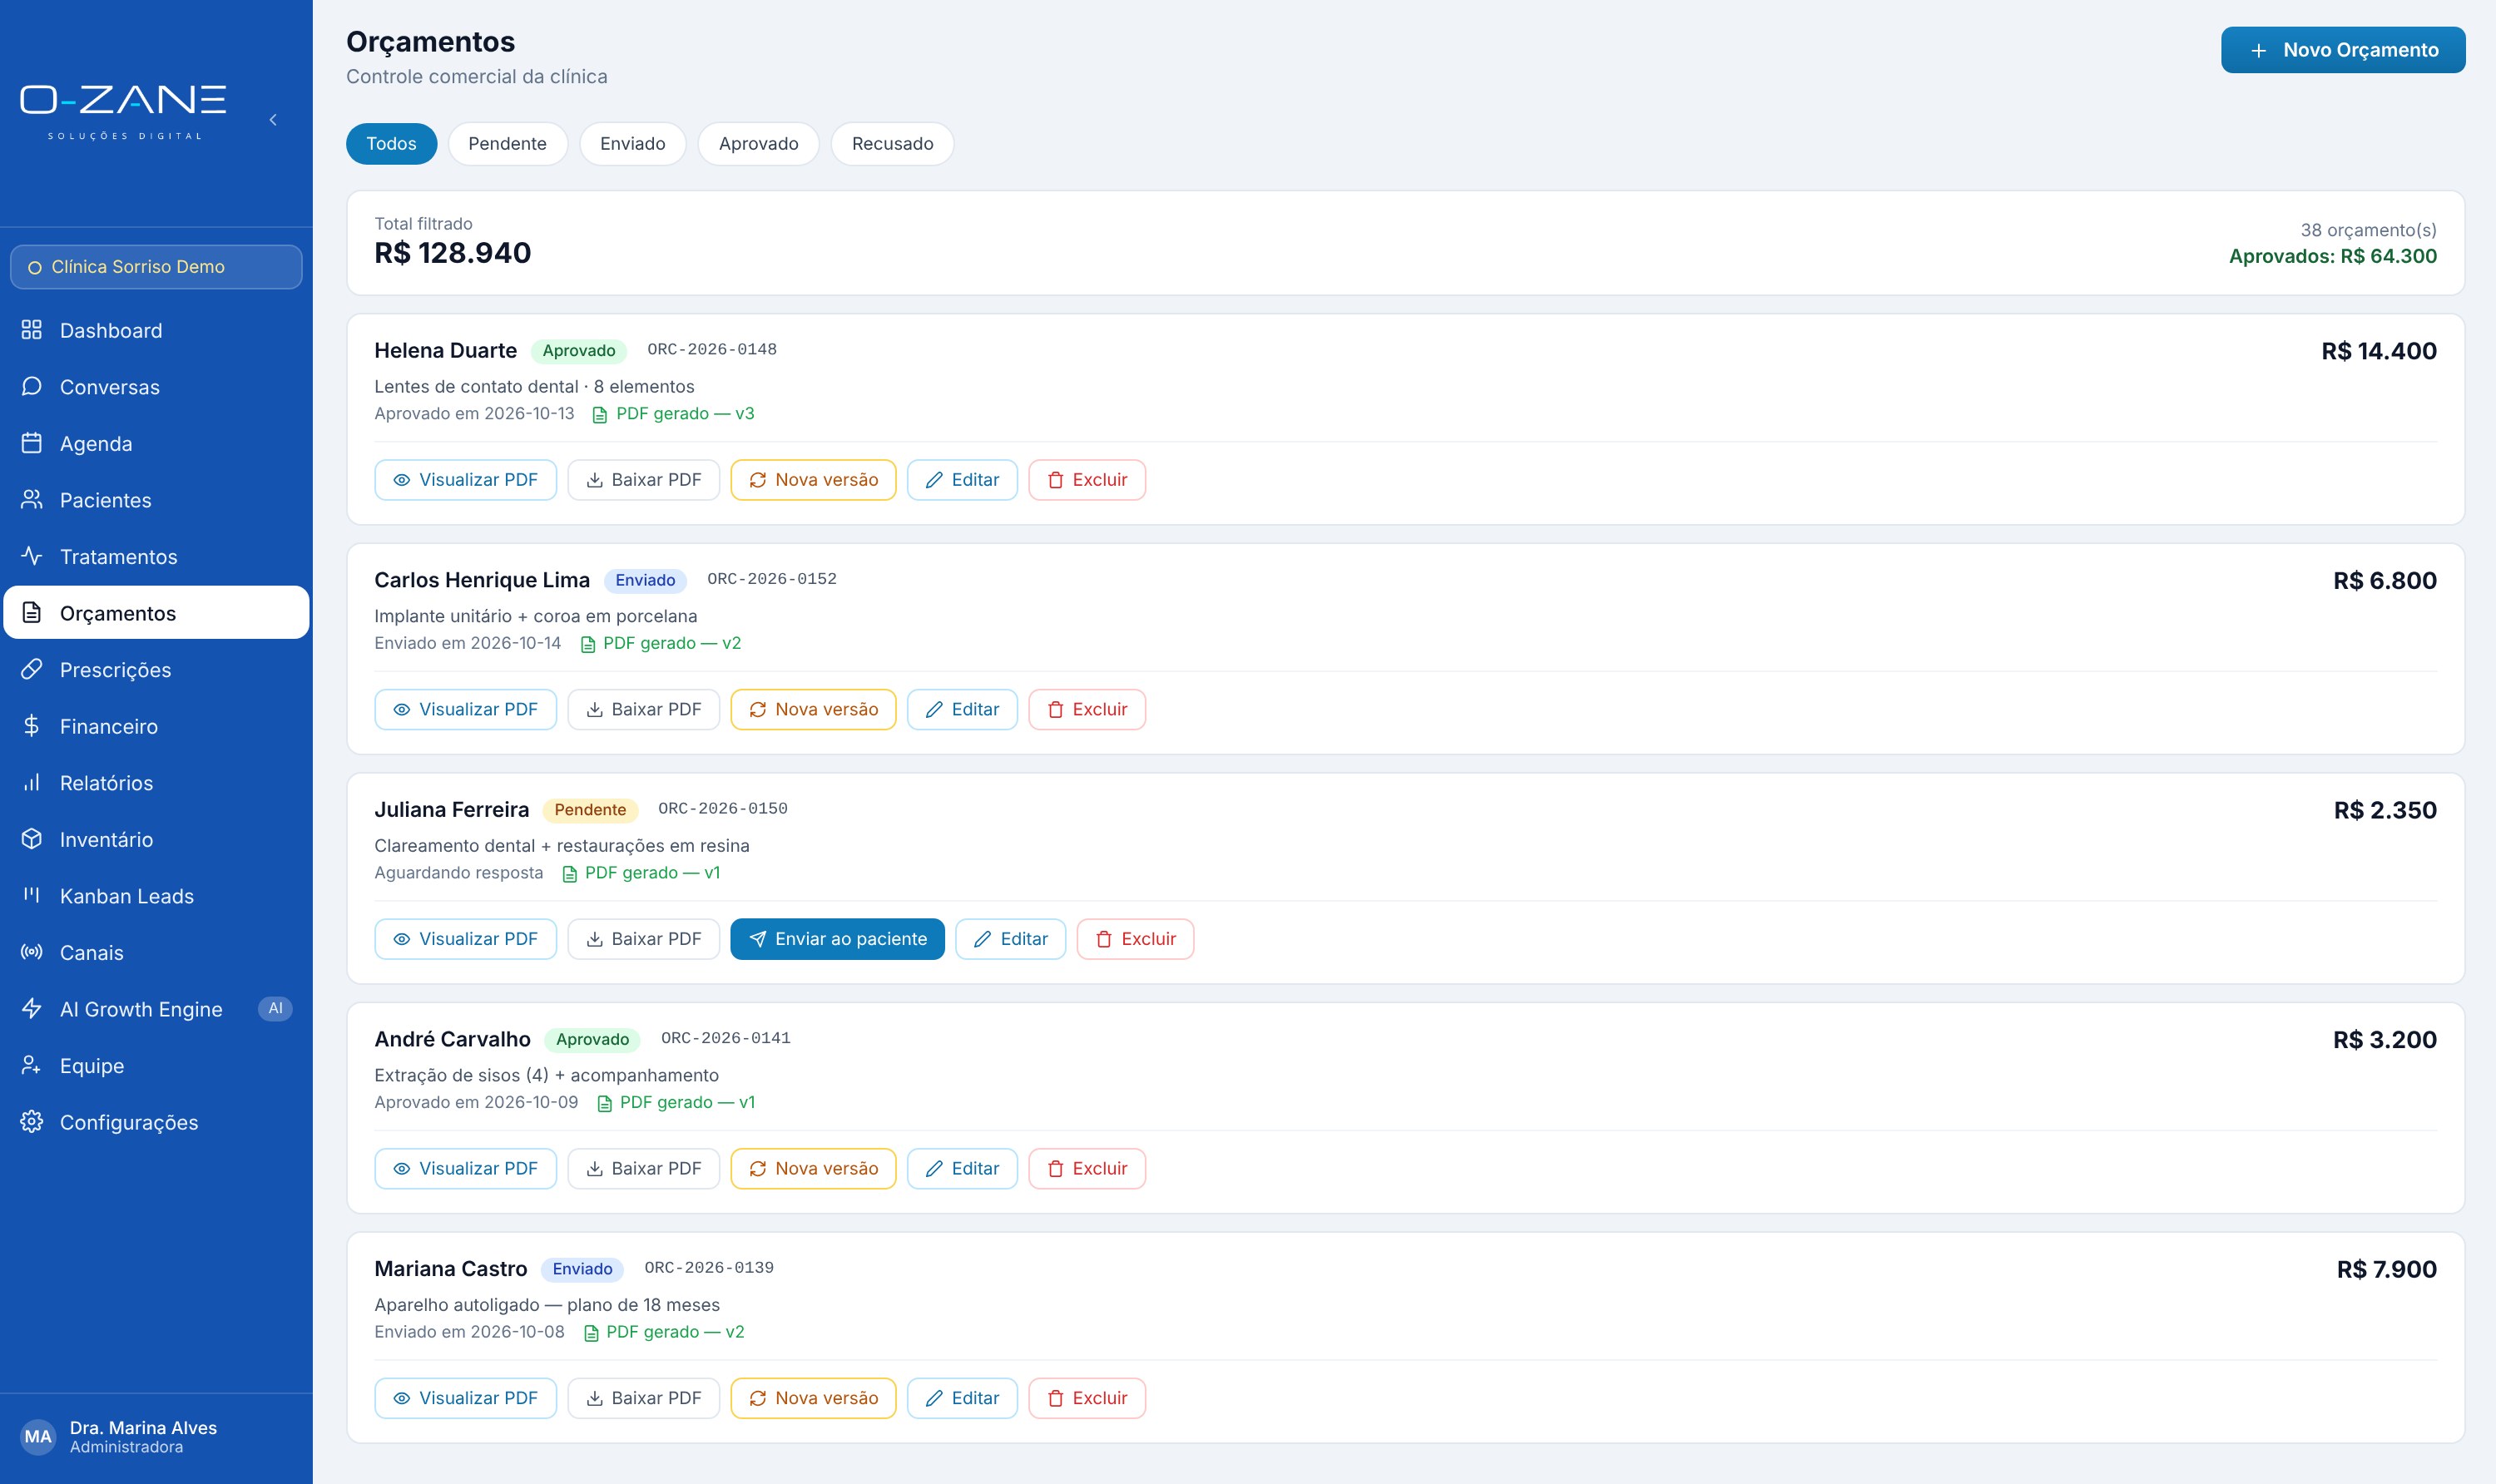Go to Conversas in the sidebar
The width and height of the screenshot is (2496, 1484).
pos(156,387)
